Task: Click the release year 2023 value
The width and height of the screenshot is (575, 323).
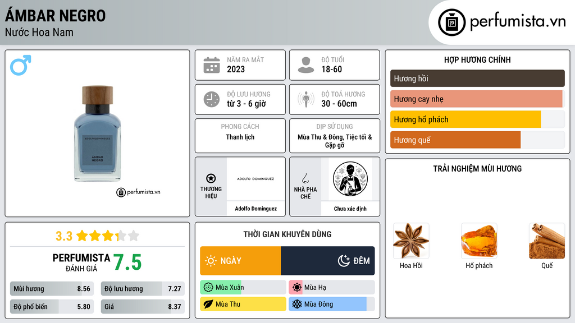Action: coord(236,69)
